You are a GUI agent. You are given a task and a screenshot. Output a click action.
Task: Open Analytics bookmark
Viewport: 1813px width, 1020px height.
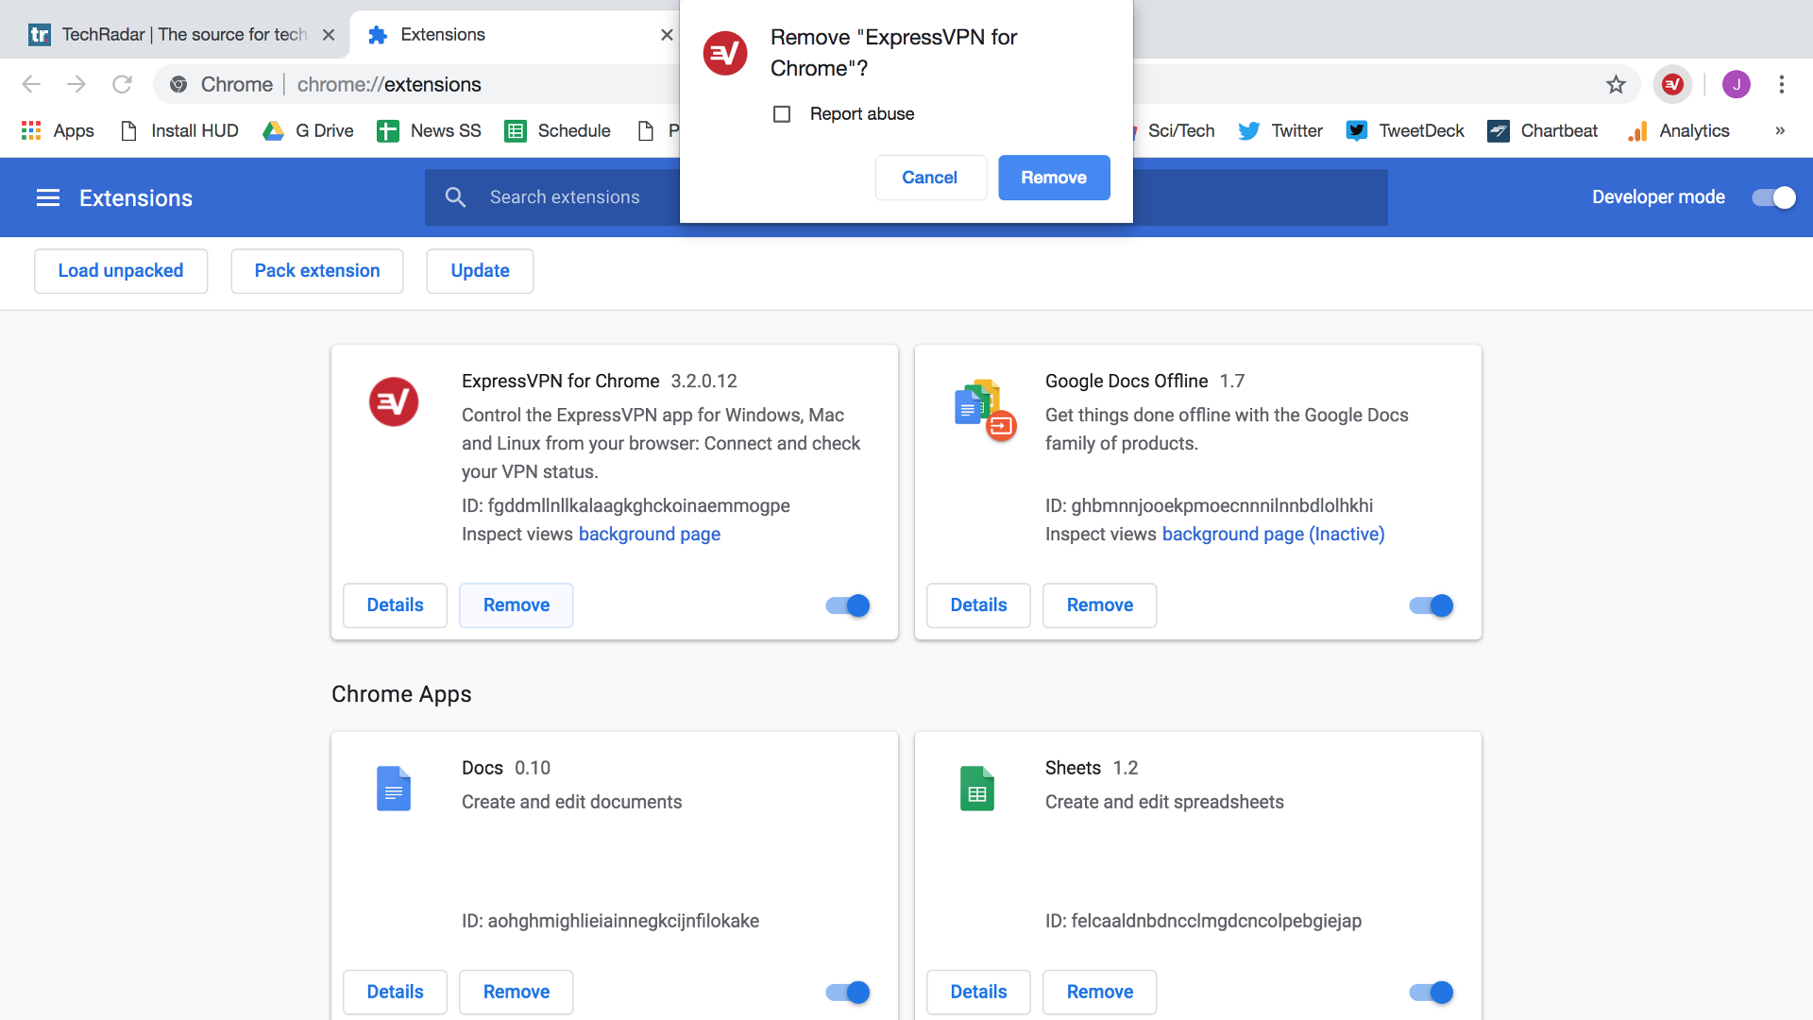pos(1678,130)
